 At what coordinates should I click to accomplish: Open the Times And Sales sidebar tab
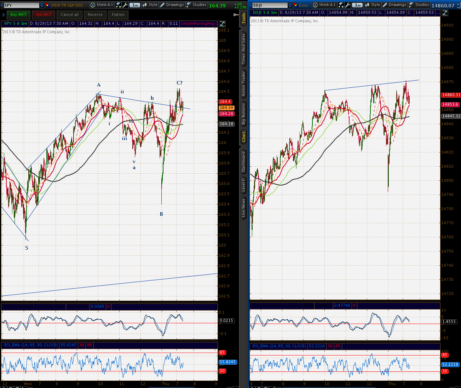(x=243, y=49)
